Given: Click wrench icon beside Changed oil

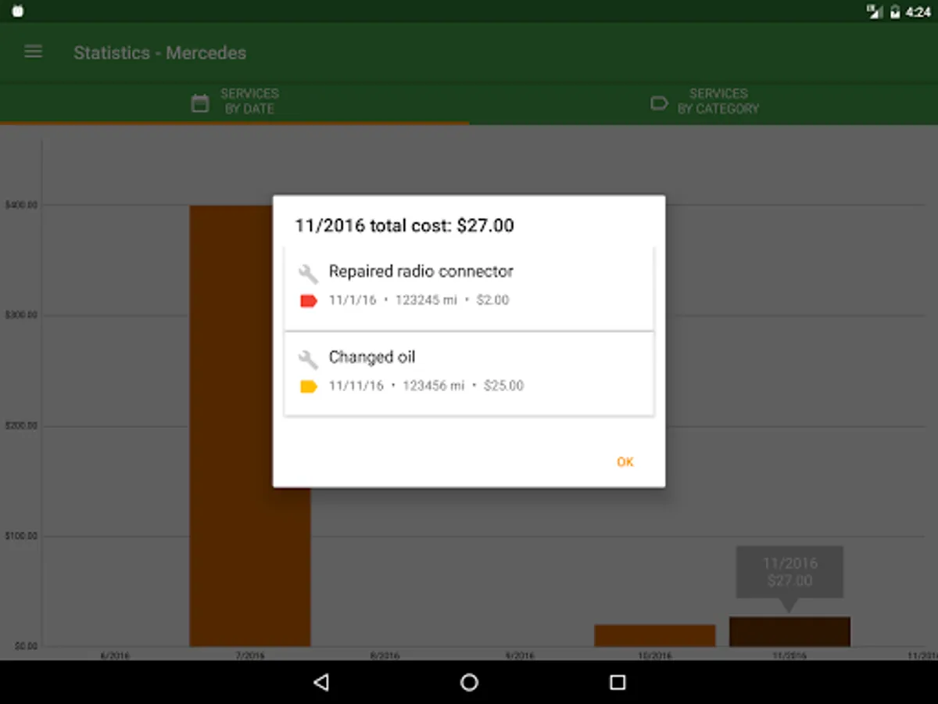Looking at the screenshot, I should tap(309, 359).
